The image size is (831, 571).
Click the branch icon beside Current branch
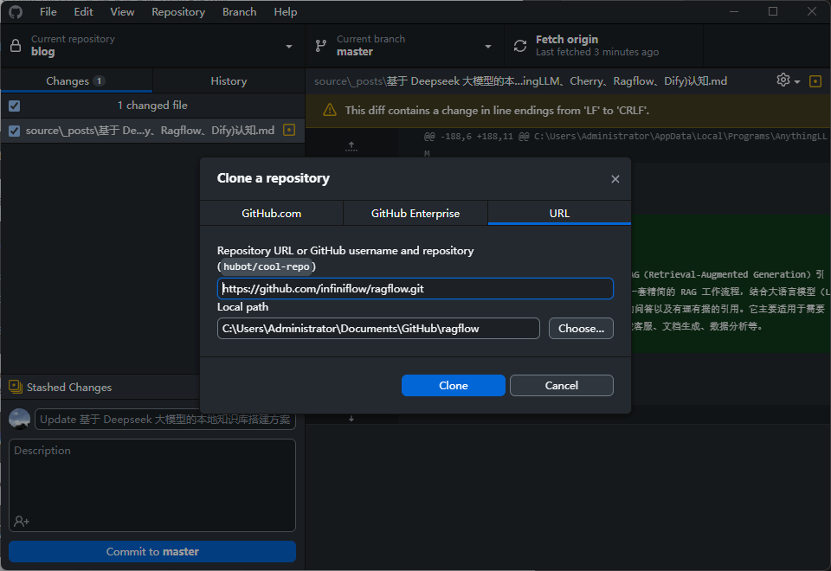pyautogui.click(x=320, y=46)
